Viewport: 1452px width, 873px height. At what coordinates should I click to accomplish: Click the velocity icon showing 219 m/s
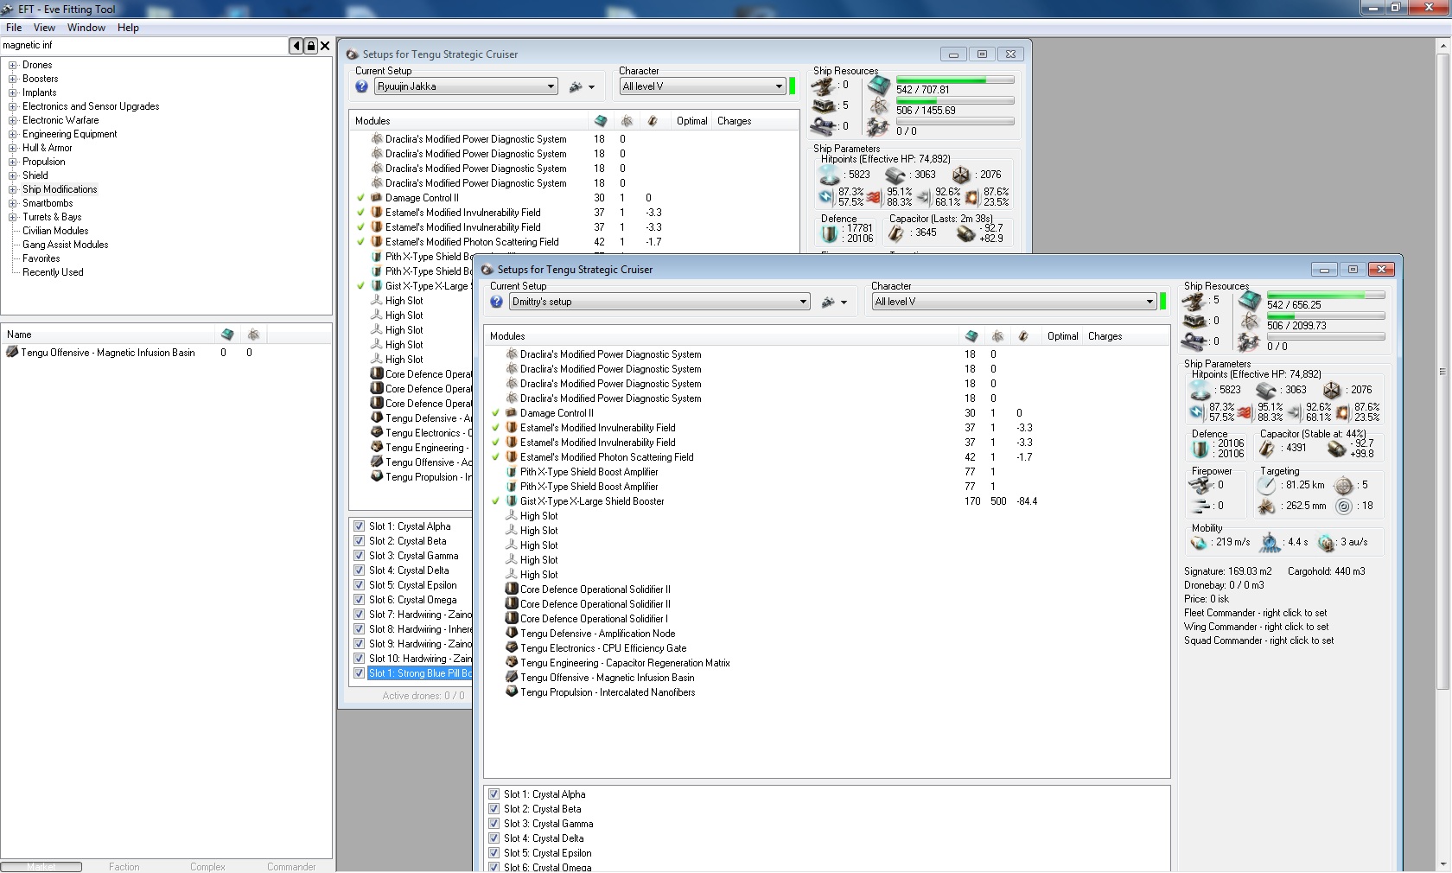[x=1199, y=543]
